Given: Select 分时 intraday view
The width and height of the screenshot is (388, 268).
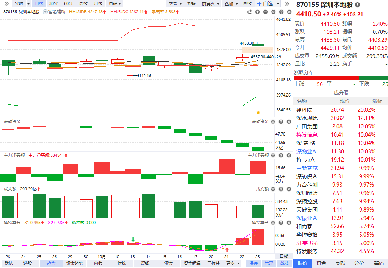Looking at the screenshot, I should [x=19, y=3].
